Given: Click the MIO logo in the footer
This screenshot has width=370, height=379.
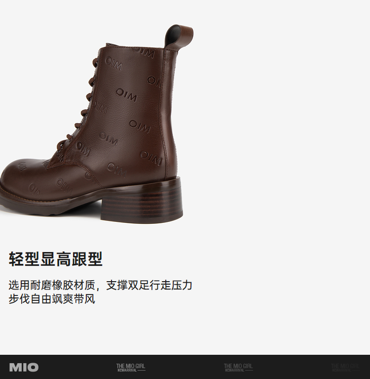Looking at the screenshot, I should click(24, 367).
